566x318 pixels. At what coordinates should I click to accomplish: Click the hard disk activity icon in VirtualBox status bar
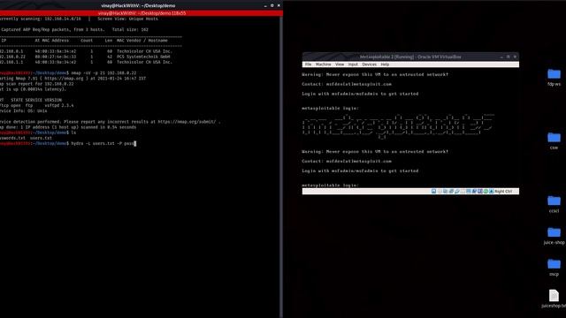click(x=434, y=191)
